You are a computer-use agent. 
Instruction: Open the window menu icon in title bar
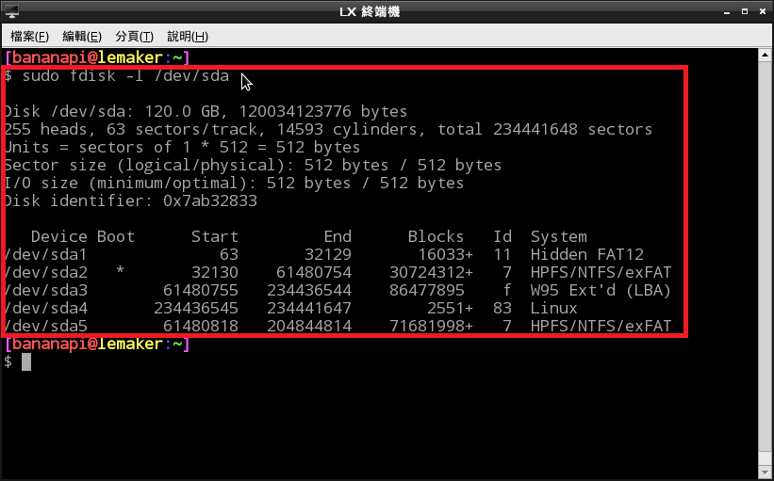click(x=13, y=12)
